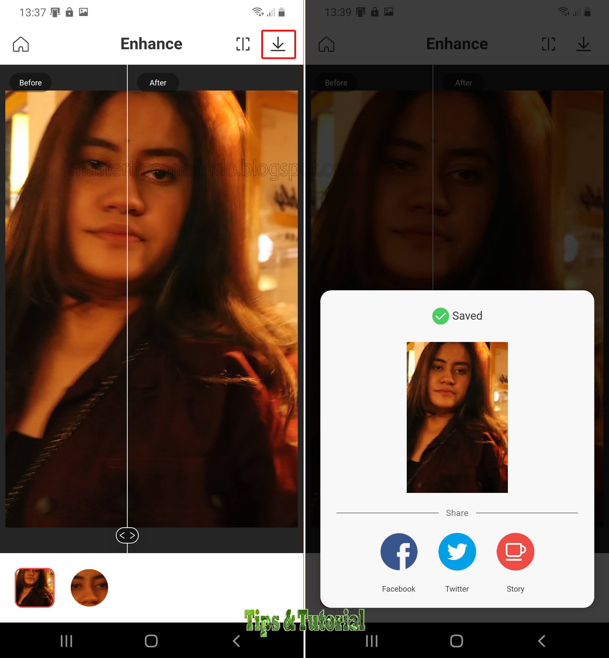Tap the Story label text
This screenshot has width=609, height=658.
(515, 589)
